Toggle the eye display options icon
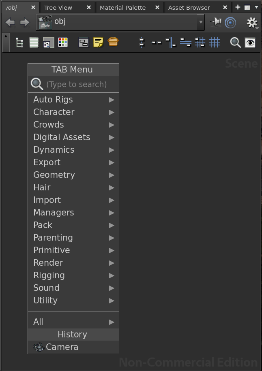This screenshot has height=371, width=262. point(250,42)
